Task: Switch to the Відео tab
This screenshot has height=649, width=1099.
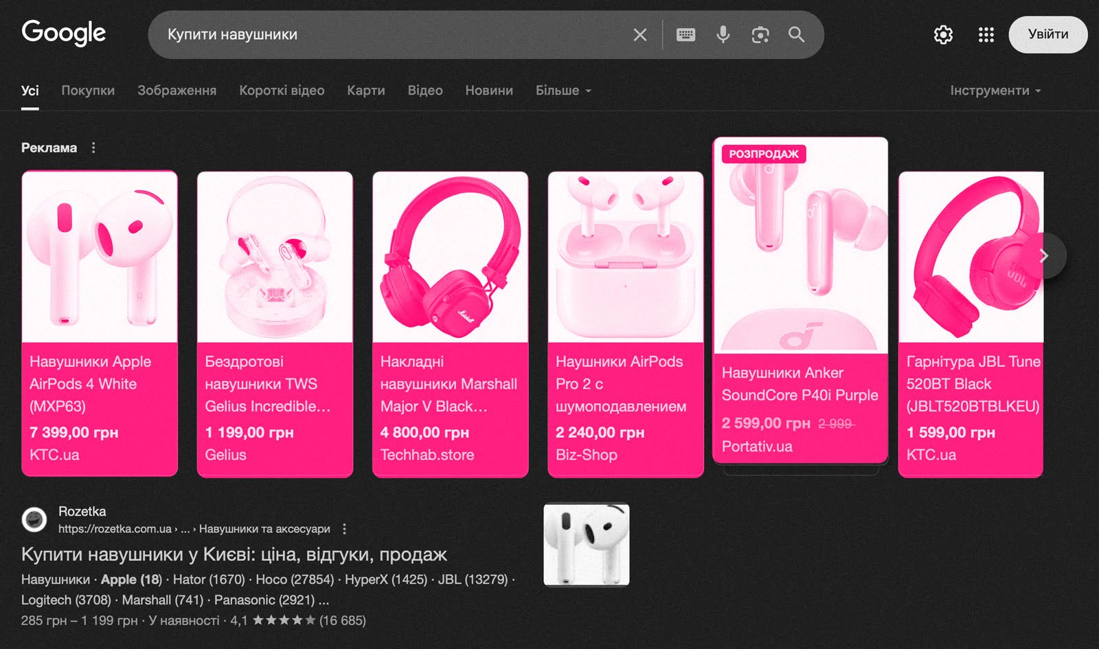Action: point(424,91)
